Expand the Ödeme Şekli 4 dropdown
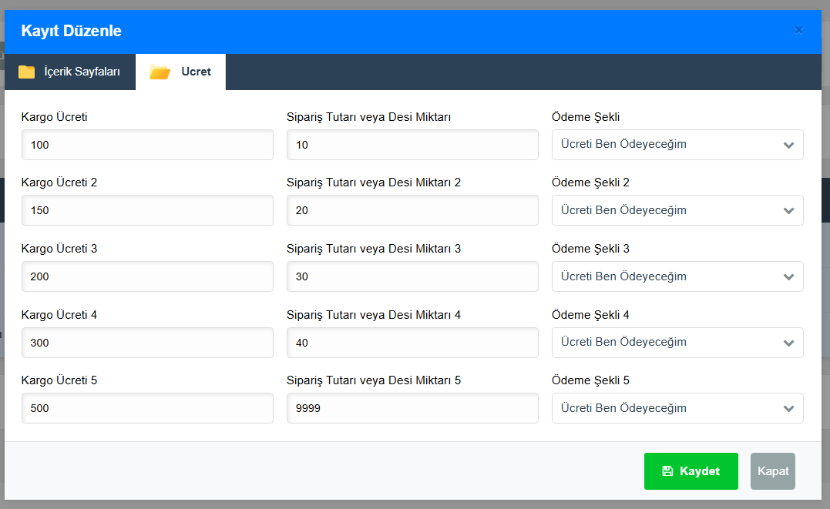The height and width of the screenshot is (509, 830). [677, 343]
